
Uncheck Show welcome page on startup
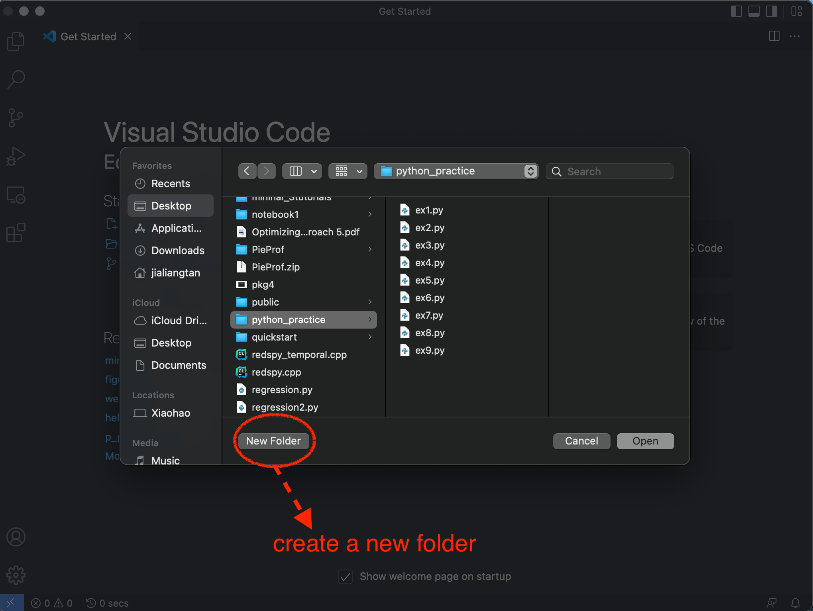(345, 576)
